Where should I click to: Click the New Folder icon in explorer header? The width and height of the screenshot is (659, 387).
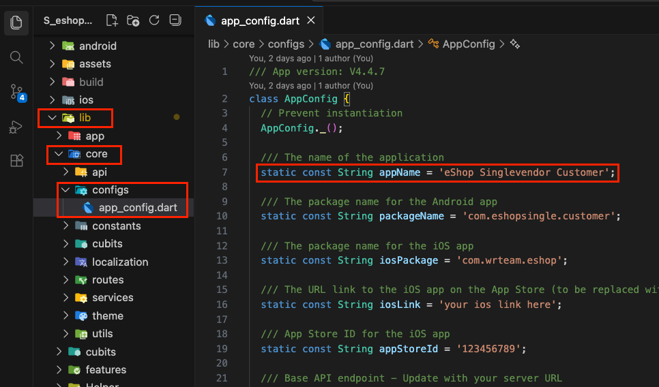coord(133,20)
